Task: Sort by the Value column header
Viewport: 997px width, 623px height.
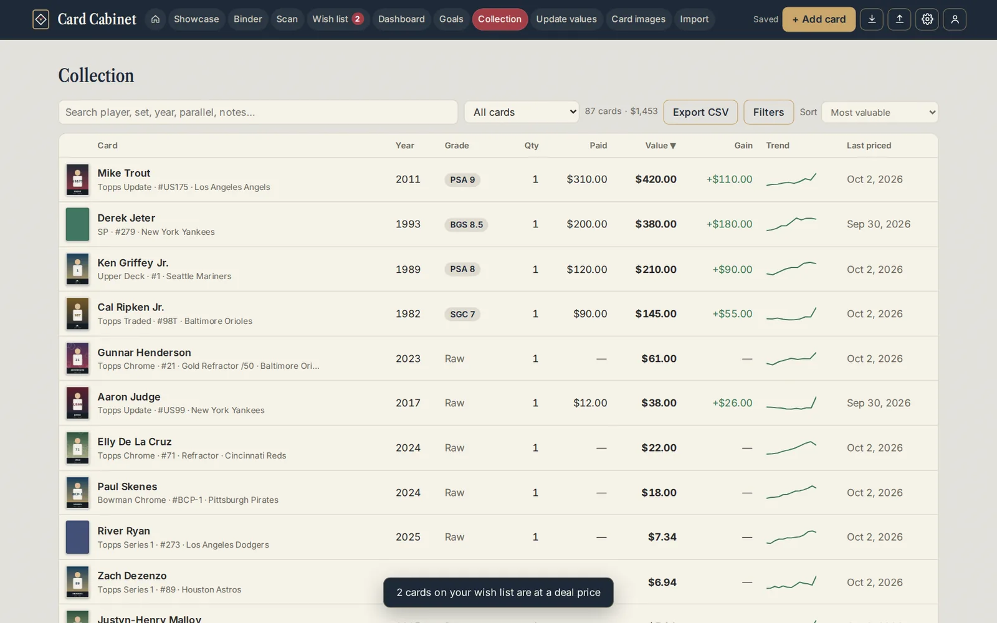Action: pos(661,145)
